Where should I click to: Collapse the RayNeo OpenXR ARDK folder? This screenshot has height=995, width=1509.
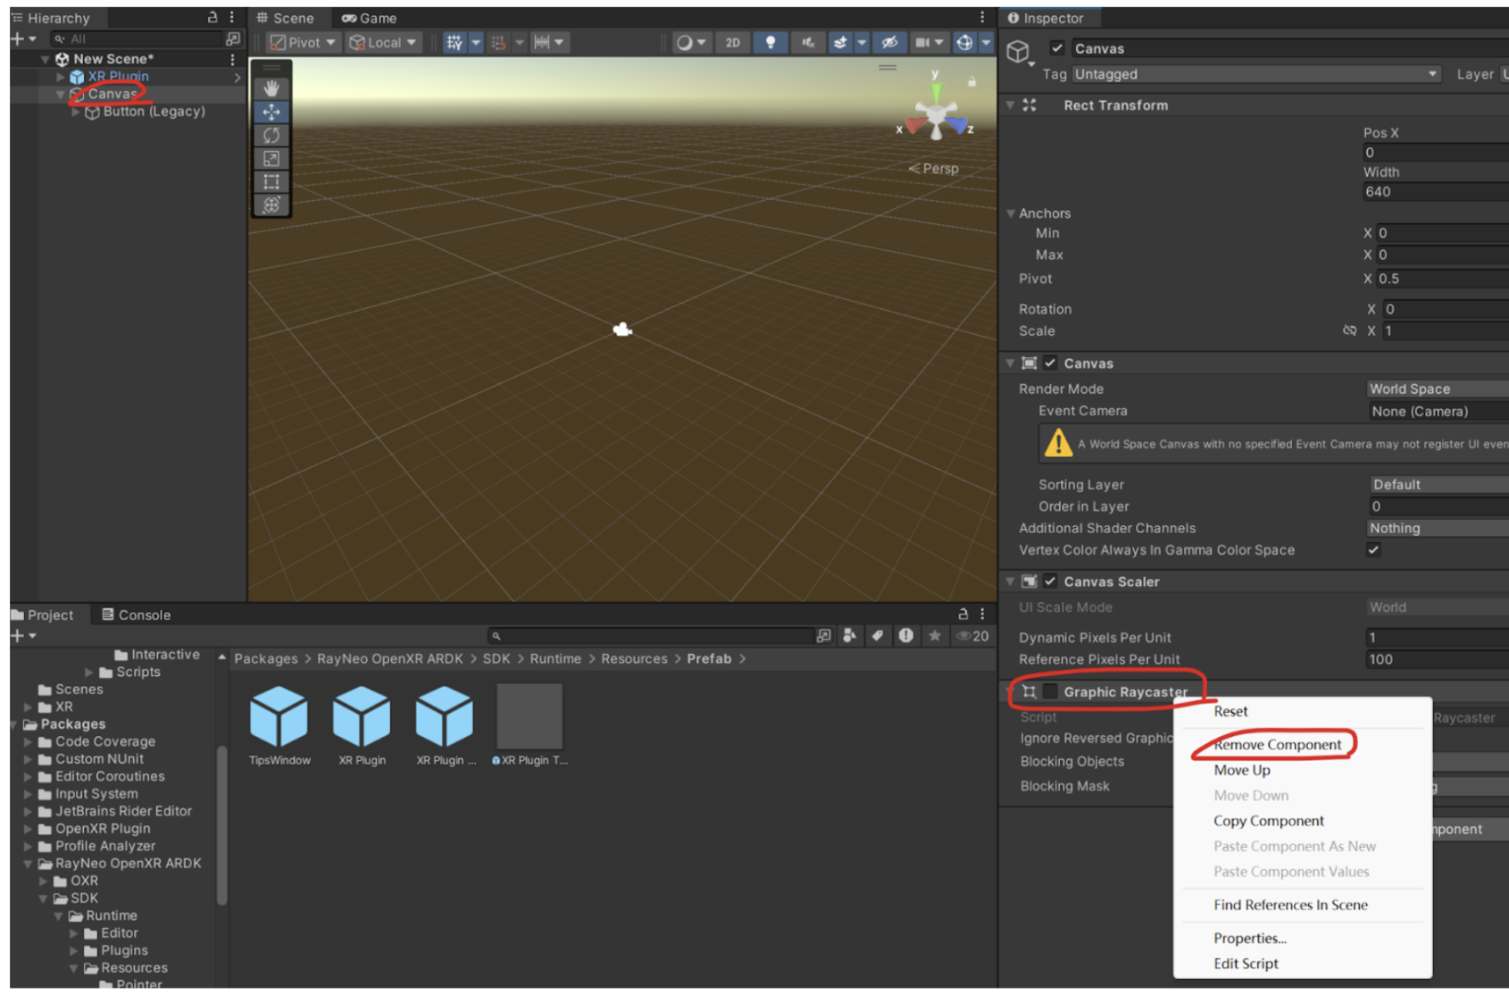pos(28,864)
